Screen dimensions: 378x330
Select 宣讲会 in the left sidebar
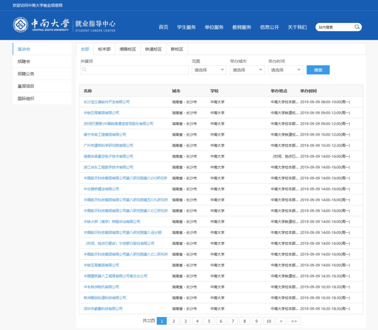(x=42, y=49)
